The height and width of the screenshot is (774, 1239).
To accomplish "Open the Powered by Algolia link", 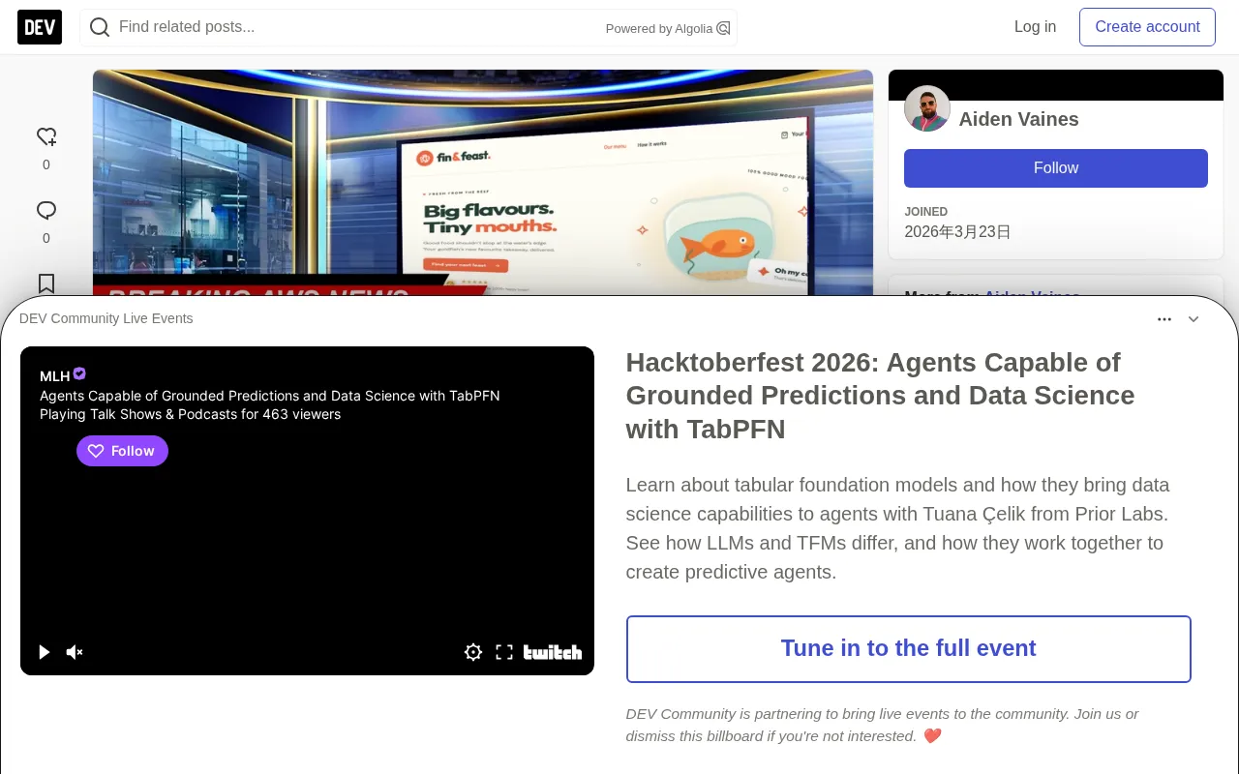I will coord(668,28).
